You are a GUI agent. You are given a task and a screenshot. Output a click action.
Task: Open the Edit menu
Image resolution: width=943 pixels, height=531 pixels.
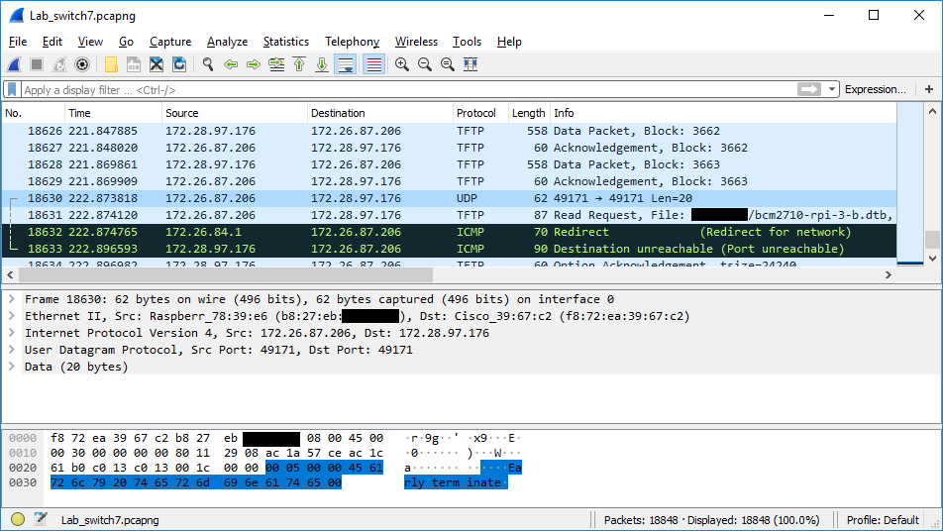click(52, 42)
